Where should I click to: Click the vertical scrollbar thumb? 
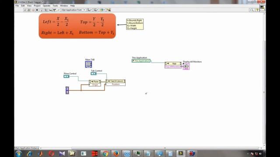(264, 92)
